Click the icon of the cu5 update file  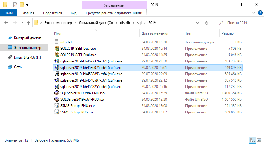pos(57,87)
